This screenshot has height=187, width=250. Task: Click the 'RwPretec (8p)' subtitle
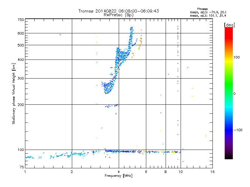pyautogui.click(x=118, y=15)
